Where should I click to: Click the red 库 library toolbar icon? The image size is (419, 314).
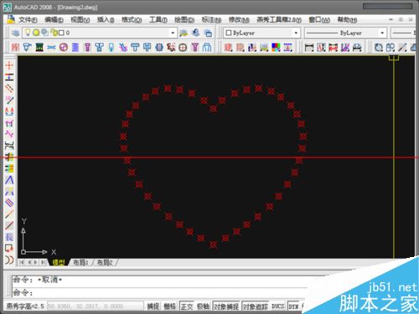click(15, 47)
